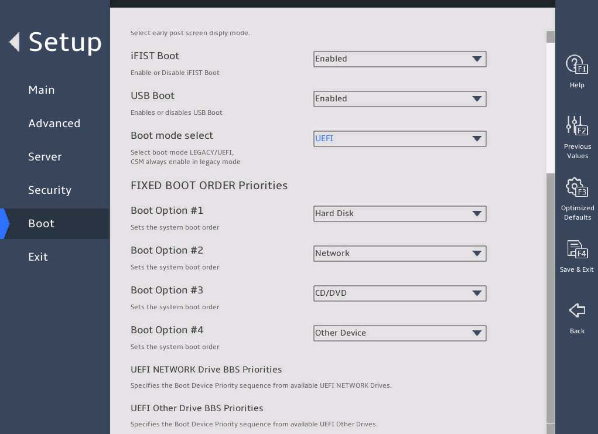The height and width of the screenshot is (434, 598).
Task: Switch to the Security section
Action: coord(50,190)
